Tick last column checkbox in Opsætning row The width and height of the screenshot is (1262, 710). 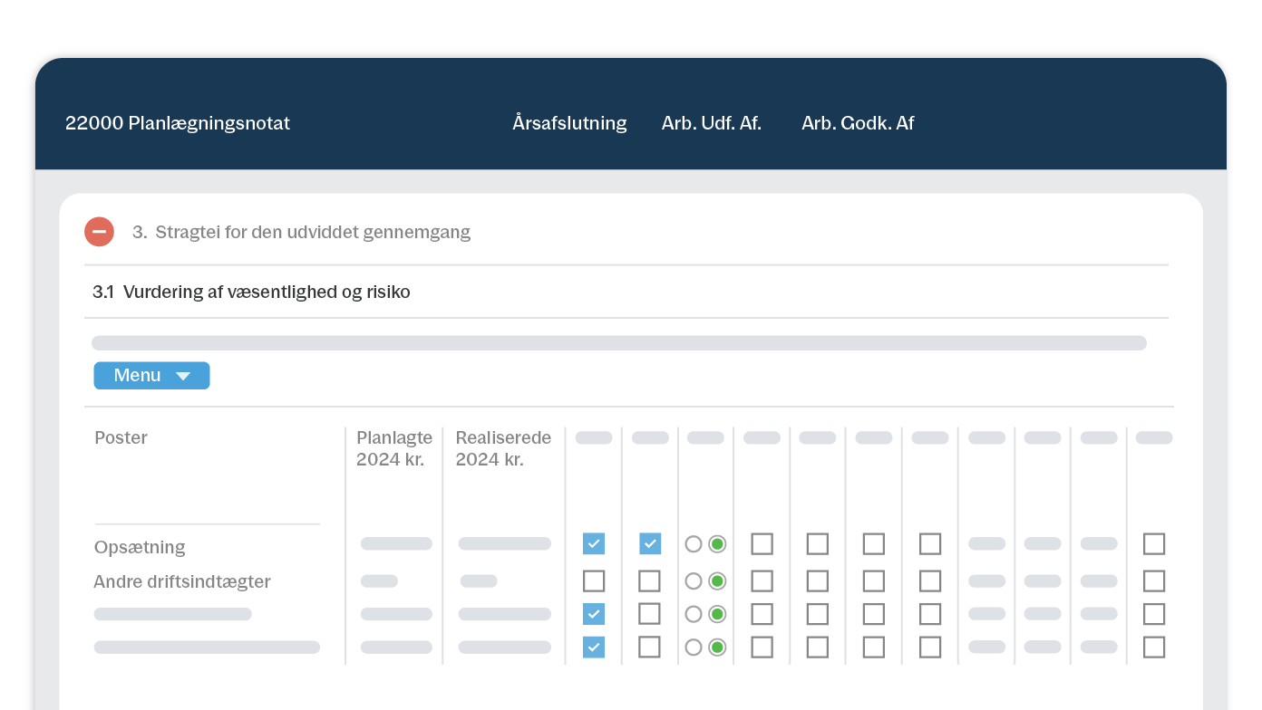[1153, 543]
